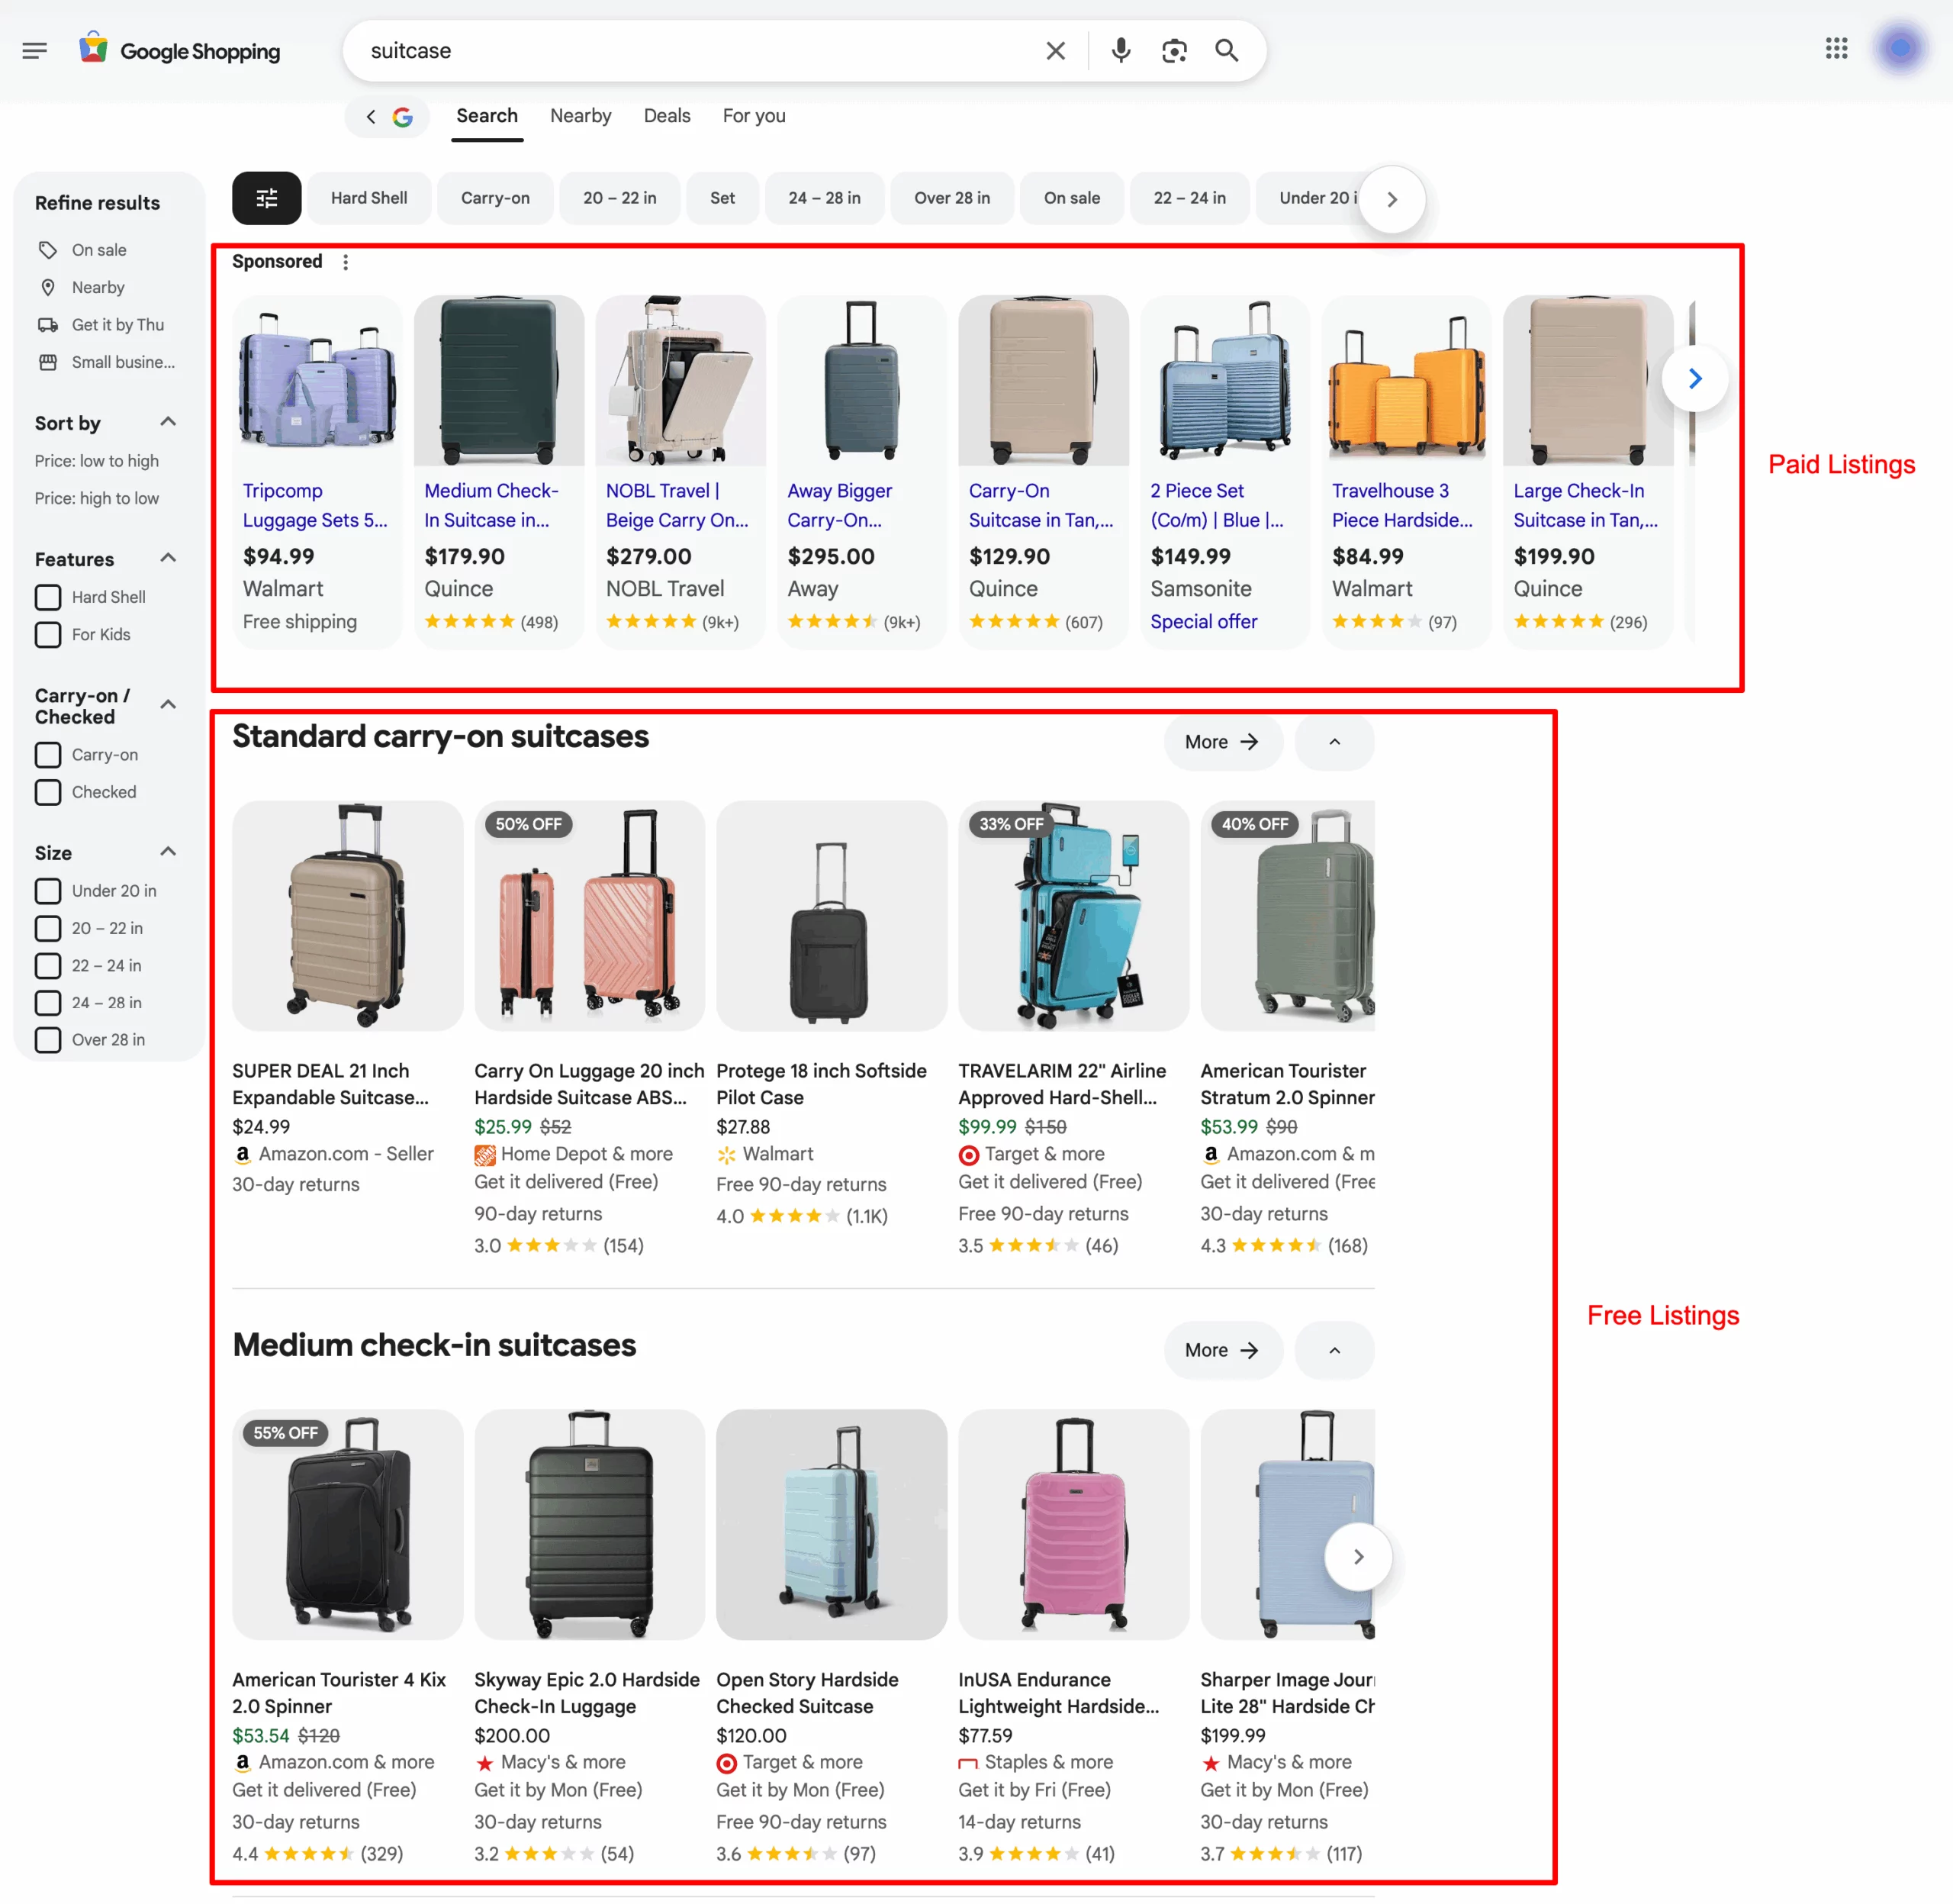Open the Away Bigger Carry-On product image
This screenshot has height=1904, width=1953.
[861, 380]
